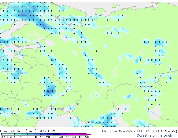Click the legend label '45'

pos(80,137)
